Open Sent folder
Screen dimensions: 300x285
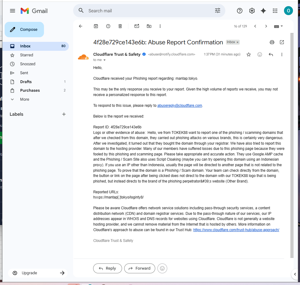tap(24, 73)
